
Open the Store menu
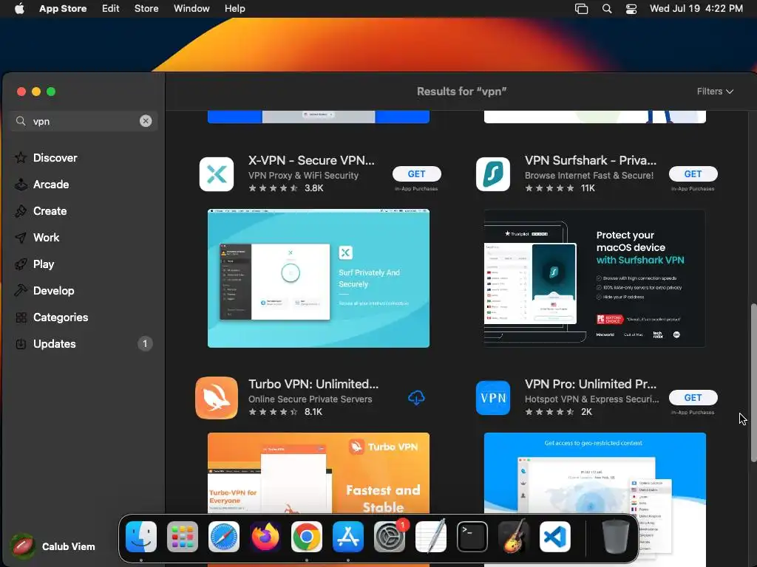(x=146, y=8)
